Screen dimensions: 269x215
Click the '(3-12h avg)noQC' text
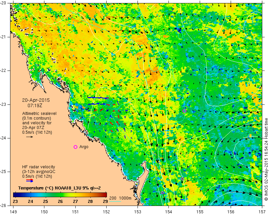click(x=39, y=172)
